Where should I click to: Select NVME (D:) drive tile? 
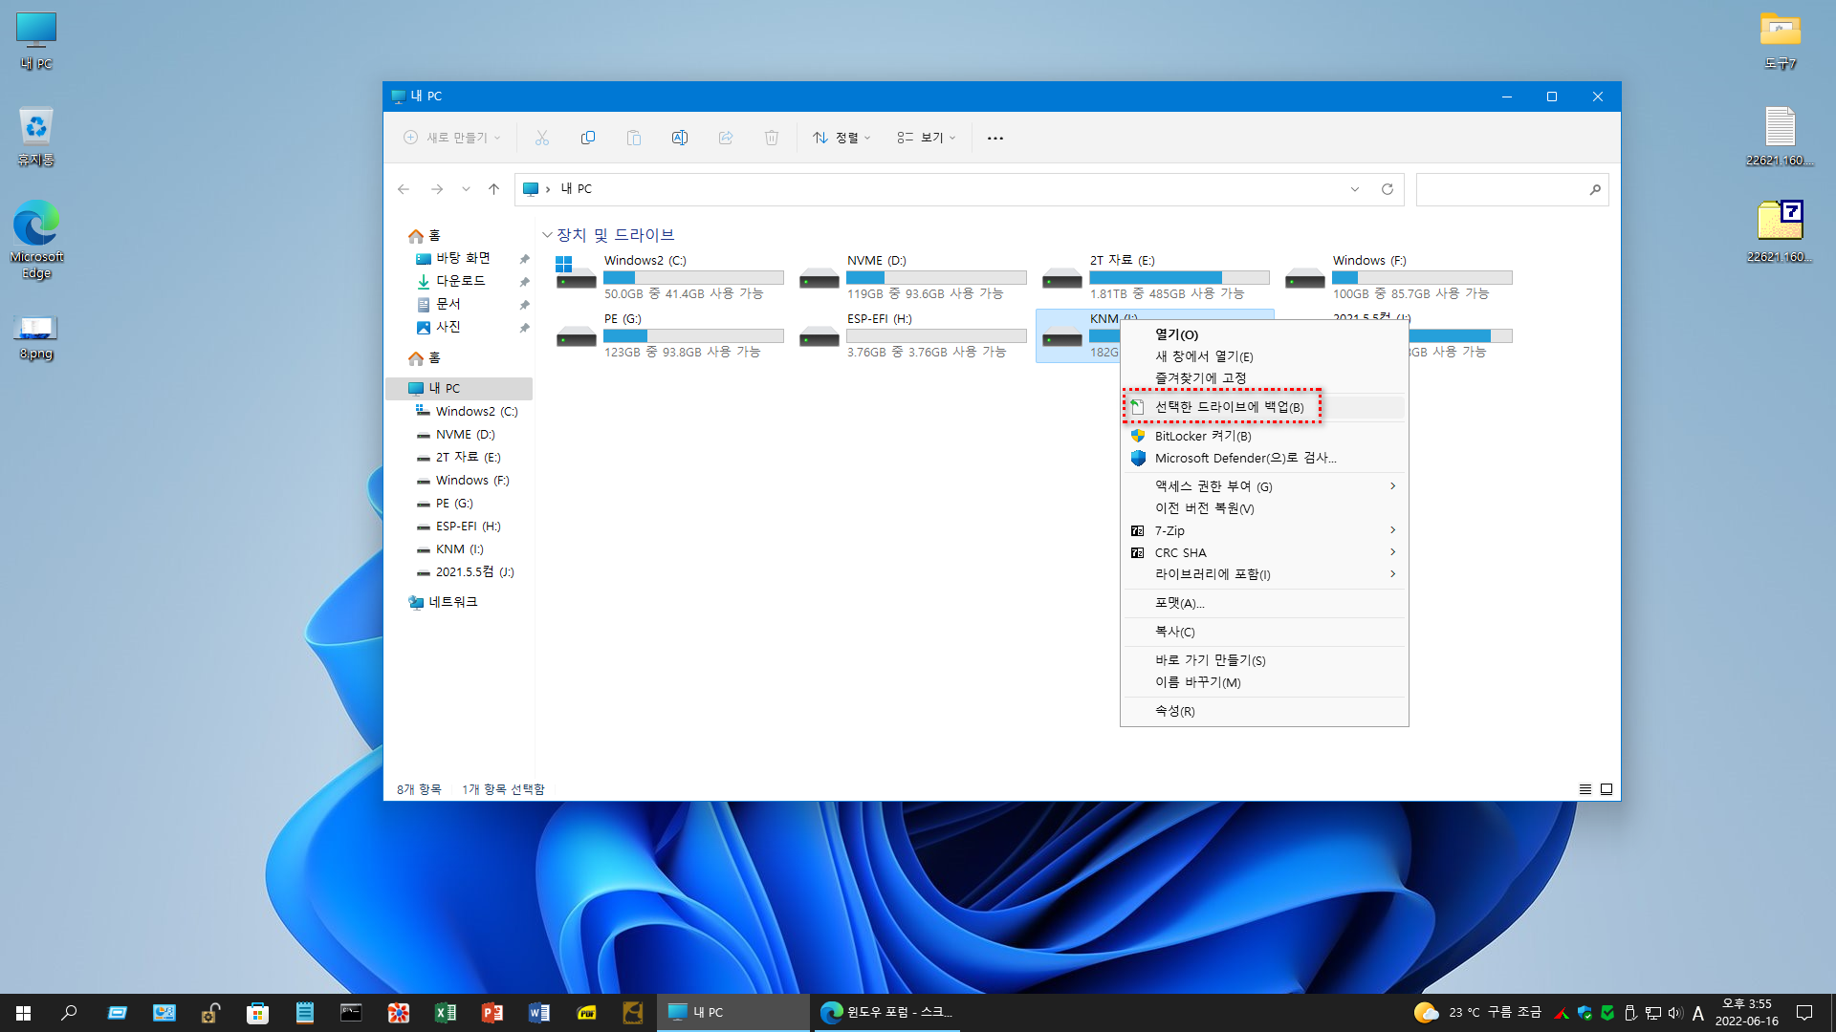[x=912, y=277]
